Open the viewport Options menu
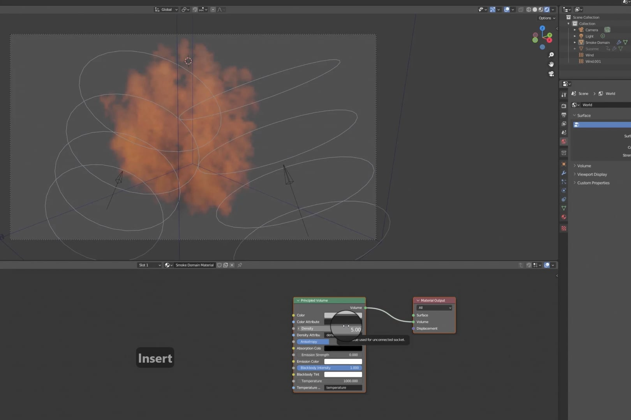Screen dimensions: 631x420 [546, 18]
